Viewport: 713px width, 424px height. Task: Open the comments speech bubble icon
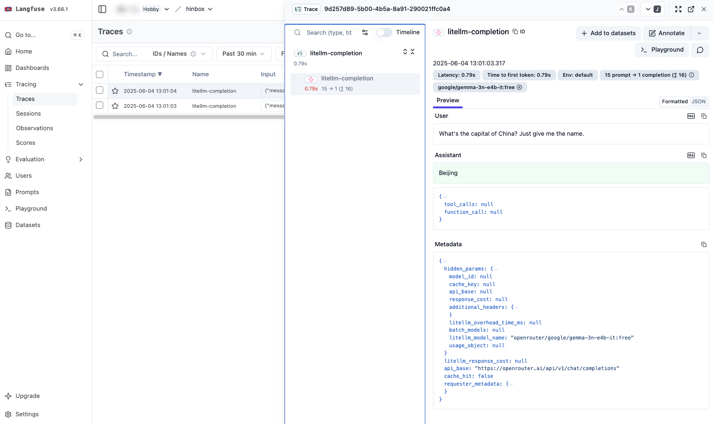point(700,50)
